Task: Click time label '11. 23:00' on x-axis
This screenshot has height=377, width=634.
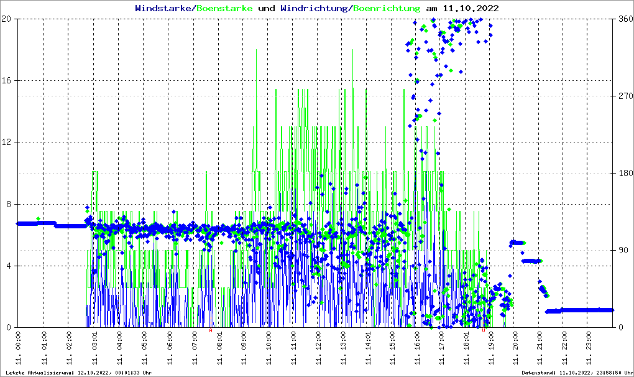Action: (588, 348)
